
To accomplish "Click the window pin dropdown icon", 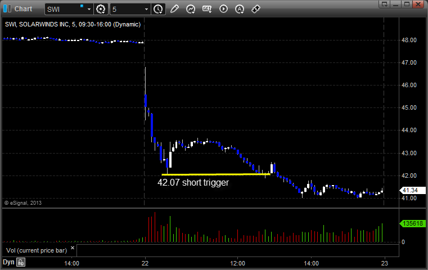I will tap(384, 4).
